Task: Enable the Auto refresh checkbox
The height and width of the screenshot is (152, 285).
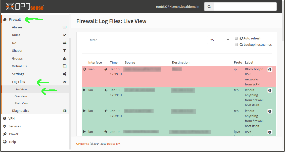Action: pyautogui.click(x=236, y=38)
